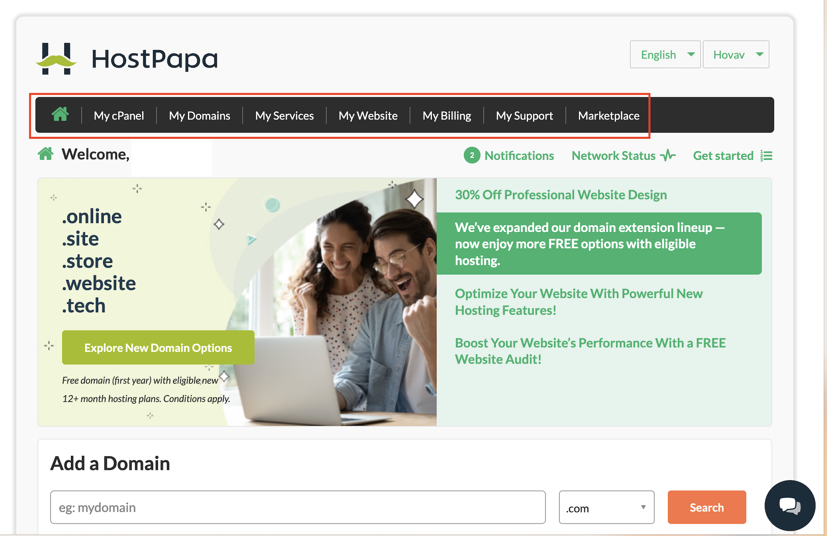The image size is (827, 536).
Task: Focus the domain name input field
Action: click(x=298, y=507)
